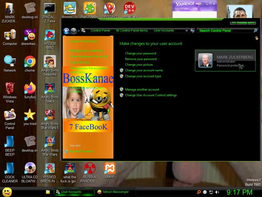The height and width of the screenshot is (197, 262).
Task: Open Change your picture link
Action: pyautogui.click(x=139, y=65)
